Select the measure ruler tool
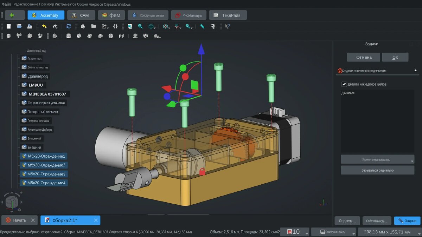 [202, 26]
